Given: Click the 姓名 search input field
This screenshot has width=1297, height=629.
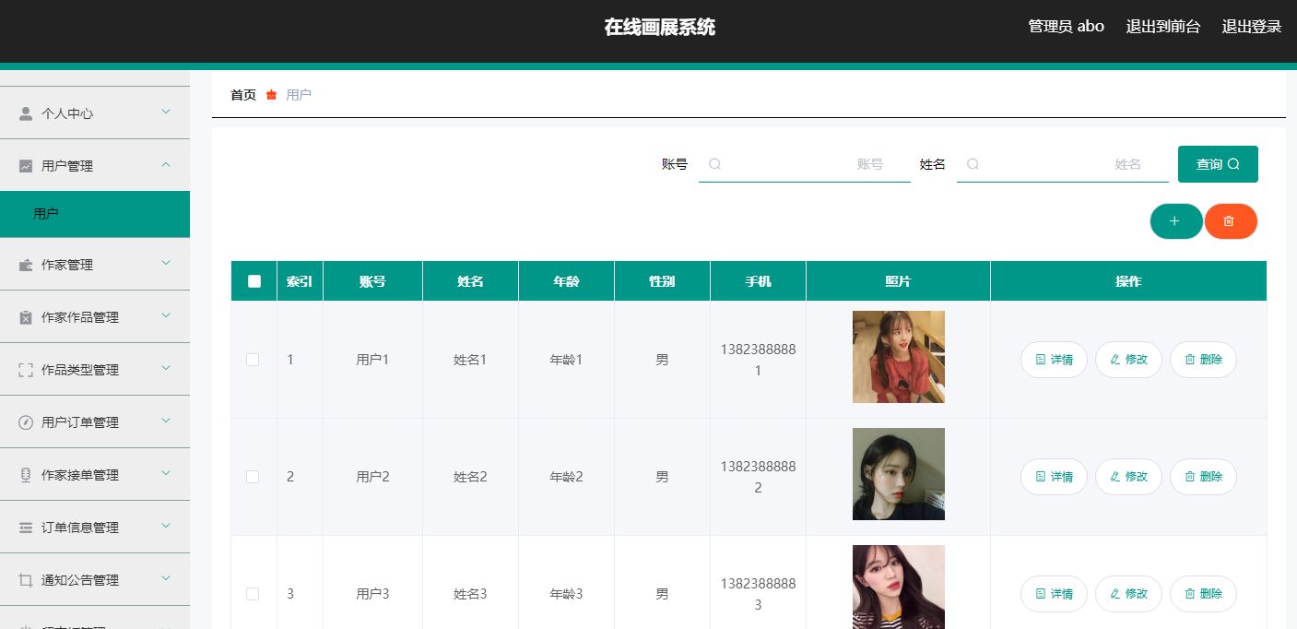Looking at the screenshot, I should (x=1063, y=164).
